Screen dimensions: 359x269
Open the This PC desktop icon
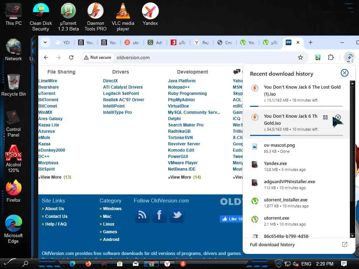(x=14, y=14)
